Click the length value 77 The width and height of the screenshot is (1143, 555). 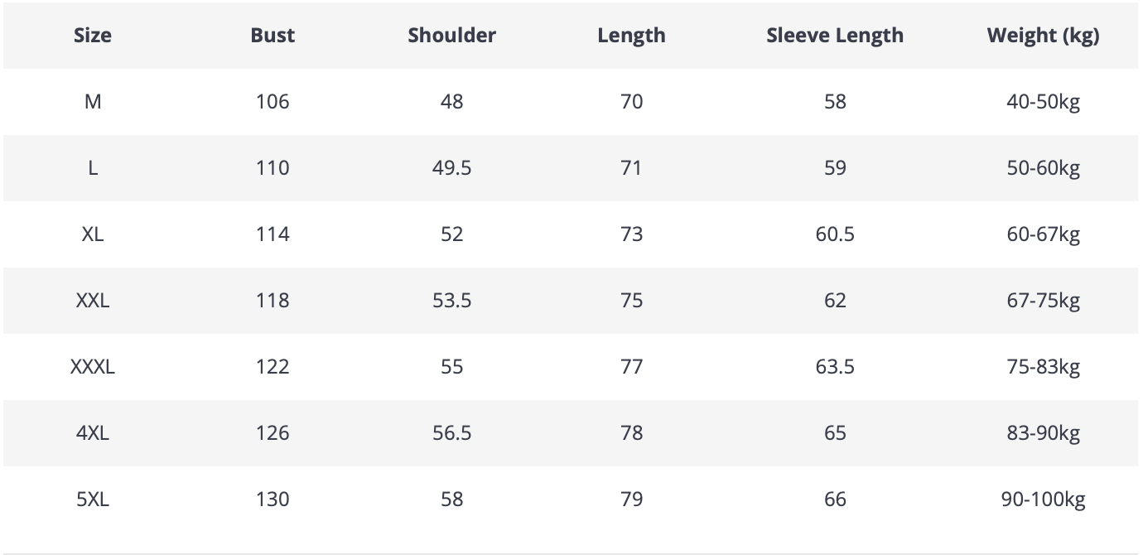(x=631, y=367)
